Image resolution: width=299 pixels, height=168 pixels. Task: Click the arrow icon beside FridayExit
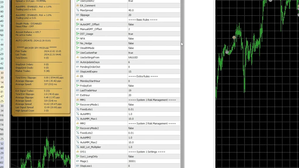[78, 86]
